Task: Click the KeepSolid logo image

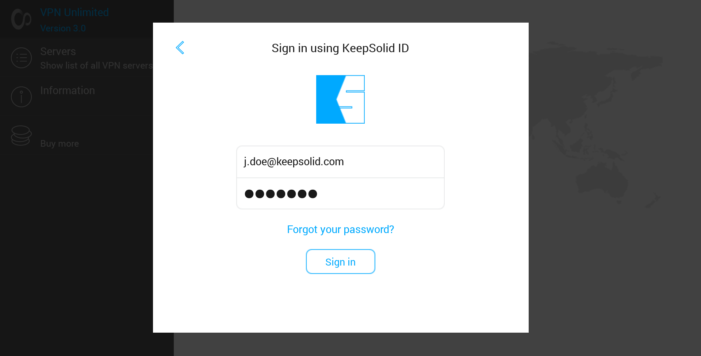Action: (x=340, y=99)
